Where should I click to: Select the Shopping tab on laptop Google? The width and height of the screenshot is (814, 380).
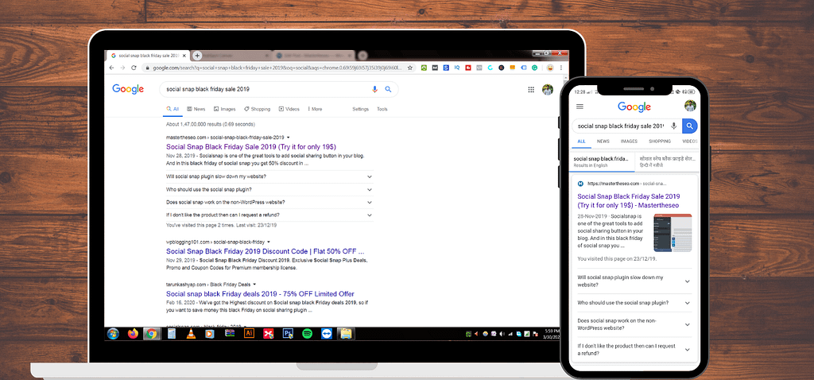pos(257,109)
